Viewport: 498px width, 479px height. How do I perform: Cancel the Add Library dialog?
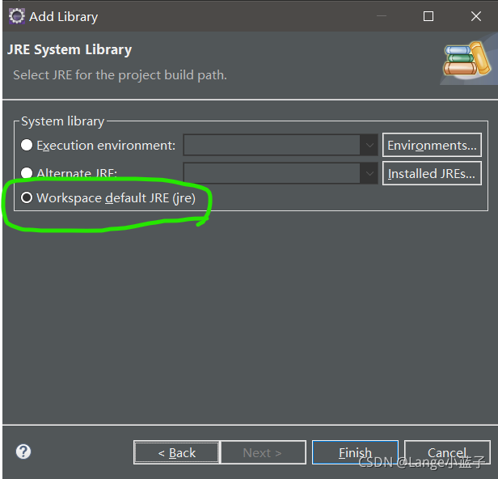(447, 452)
